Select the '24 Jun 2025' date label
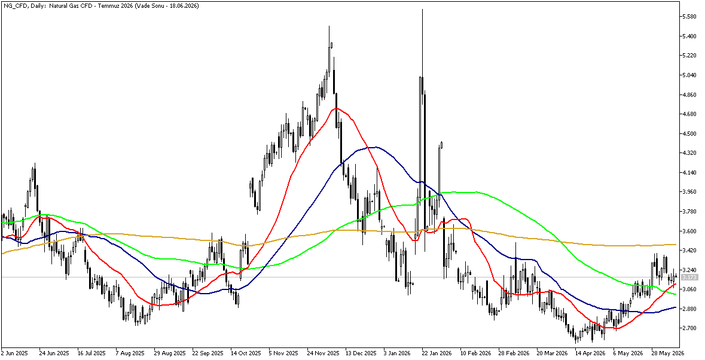This screenshot has height=360, width=705. [54, 353]
